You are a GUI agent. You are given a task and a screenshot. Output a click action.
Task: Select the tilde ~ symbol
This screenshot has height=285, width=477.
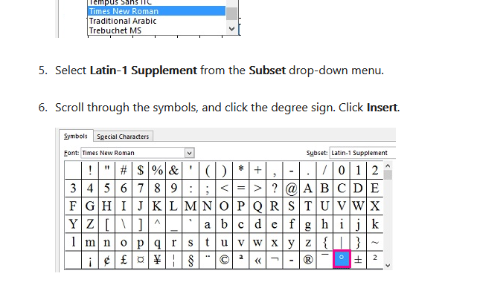(375, 242)
